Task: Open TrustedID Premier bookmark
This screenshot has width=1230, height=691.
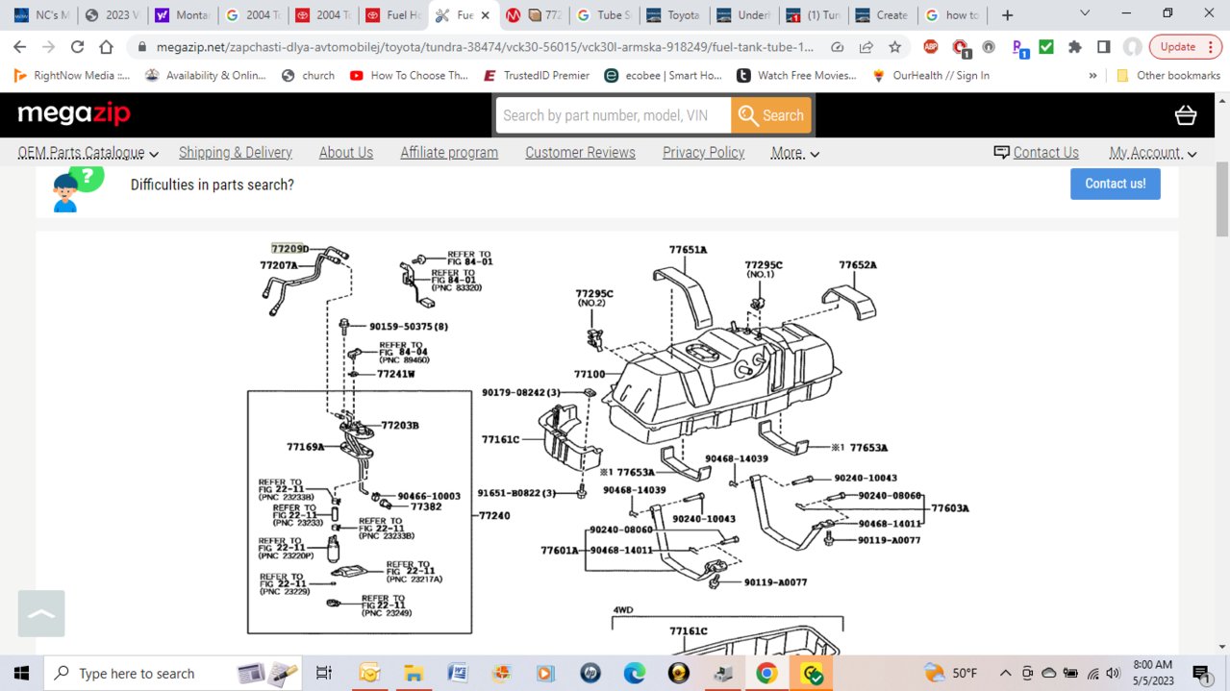Action: tap(536, 75)
